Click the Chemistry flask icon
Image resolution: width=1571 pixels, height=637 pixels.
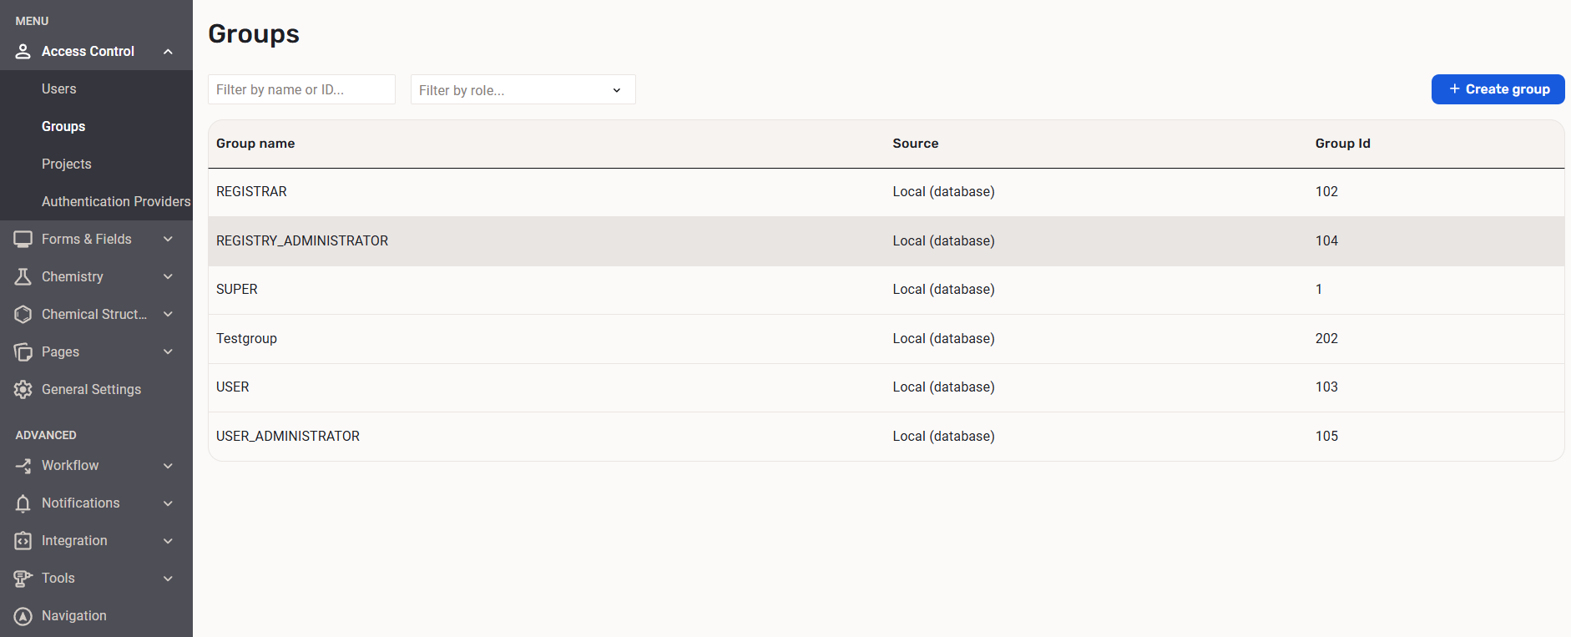pos(23,277)
